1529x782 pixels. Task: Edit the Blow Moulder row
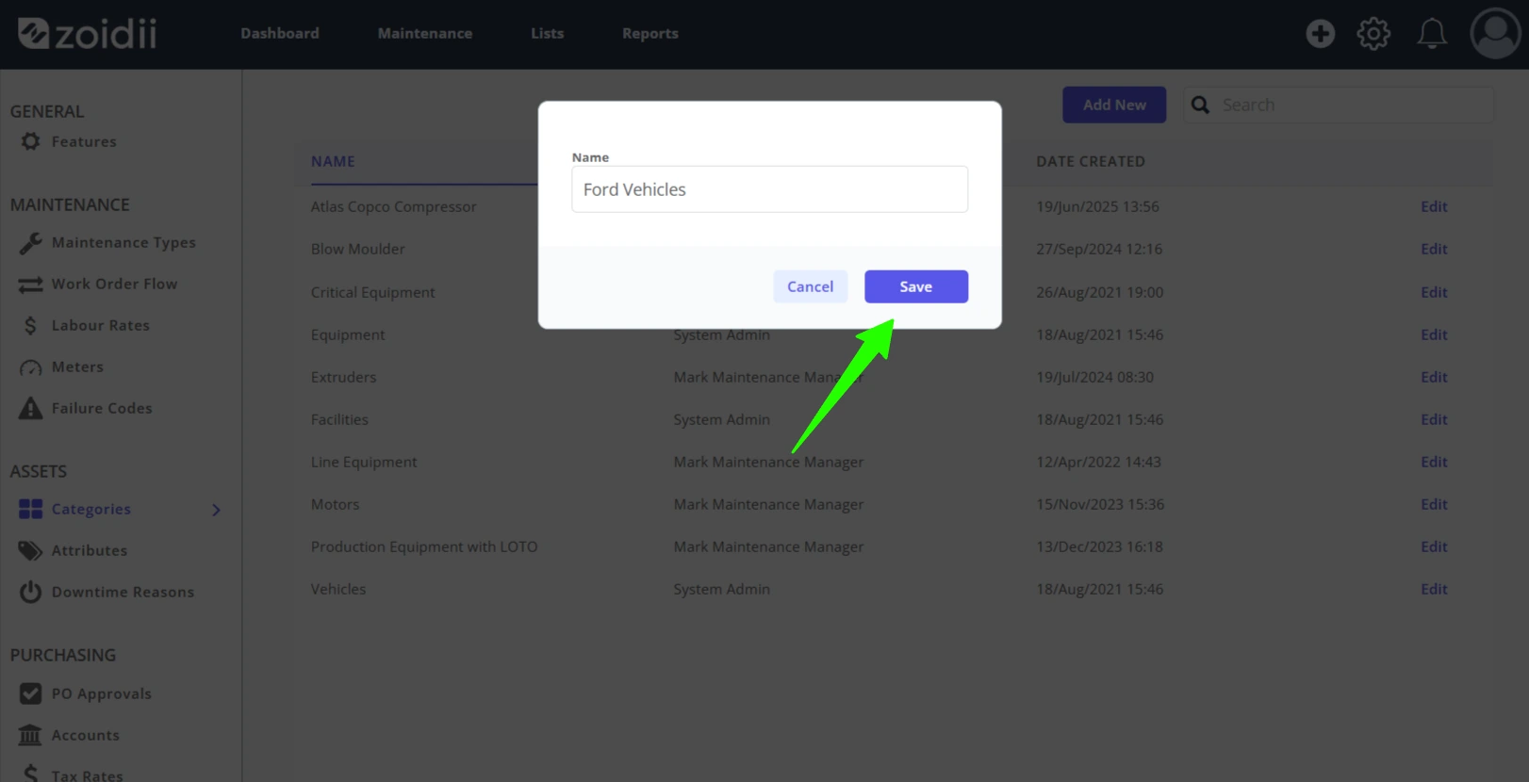(x=1434, y=249)
